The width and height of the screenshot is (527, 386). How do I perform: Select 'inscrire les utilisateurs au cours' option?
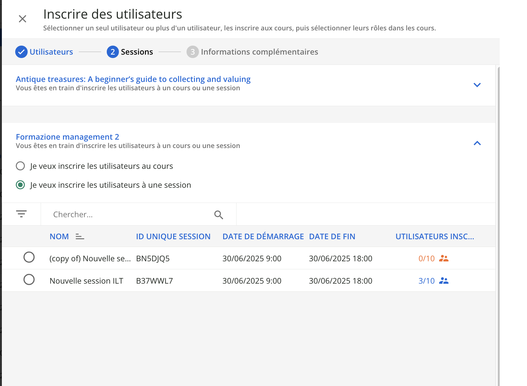click(20, 166)
